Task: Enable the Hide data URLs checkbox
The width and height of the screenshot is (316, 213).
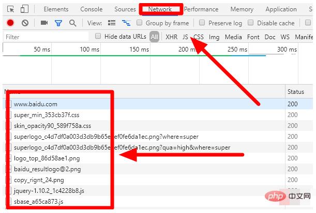Action: (x=98, y=36)
